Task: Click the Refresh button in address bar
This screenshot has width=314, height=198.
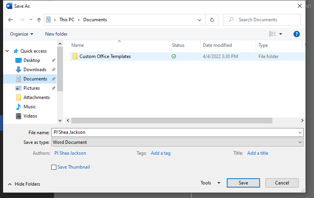Action: pos(212,20)
